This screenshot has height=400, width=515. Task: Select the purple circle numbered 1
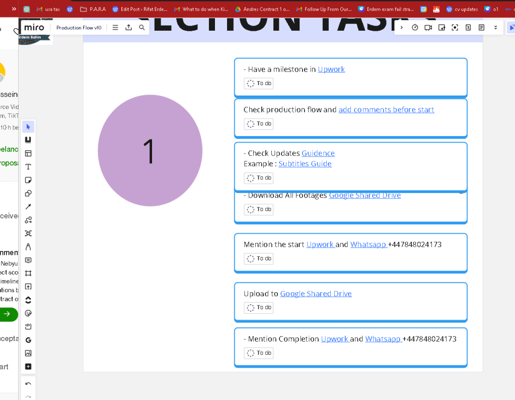[150, 151]
